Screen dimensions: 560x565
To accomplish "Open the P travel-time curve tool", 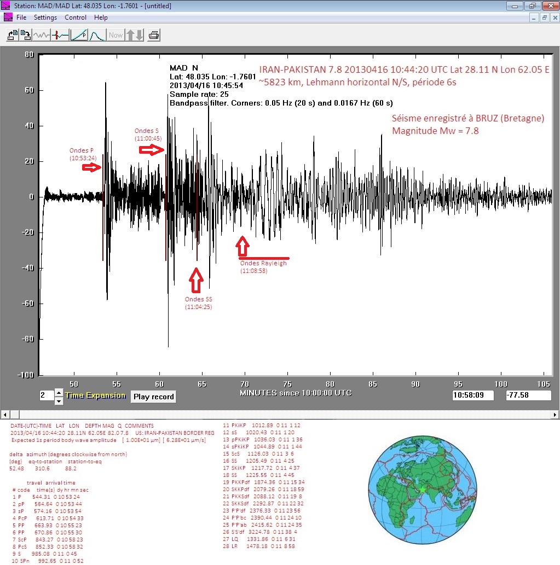I will (x=79, y=36).
